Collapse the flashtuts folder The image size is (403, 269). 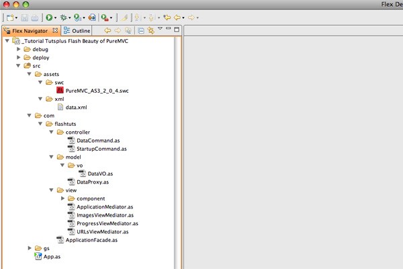(x=40, y=124)
